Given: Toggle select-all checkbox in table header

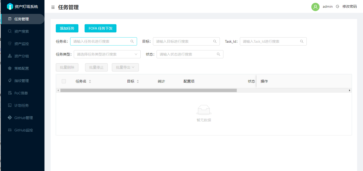Looking at the screenshot, I should (x=64, y=81).
